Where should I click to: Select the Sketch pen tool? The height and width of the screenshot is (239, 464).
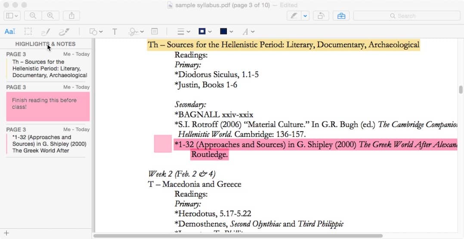pyautogui.click(x=46, y=32)
